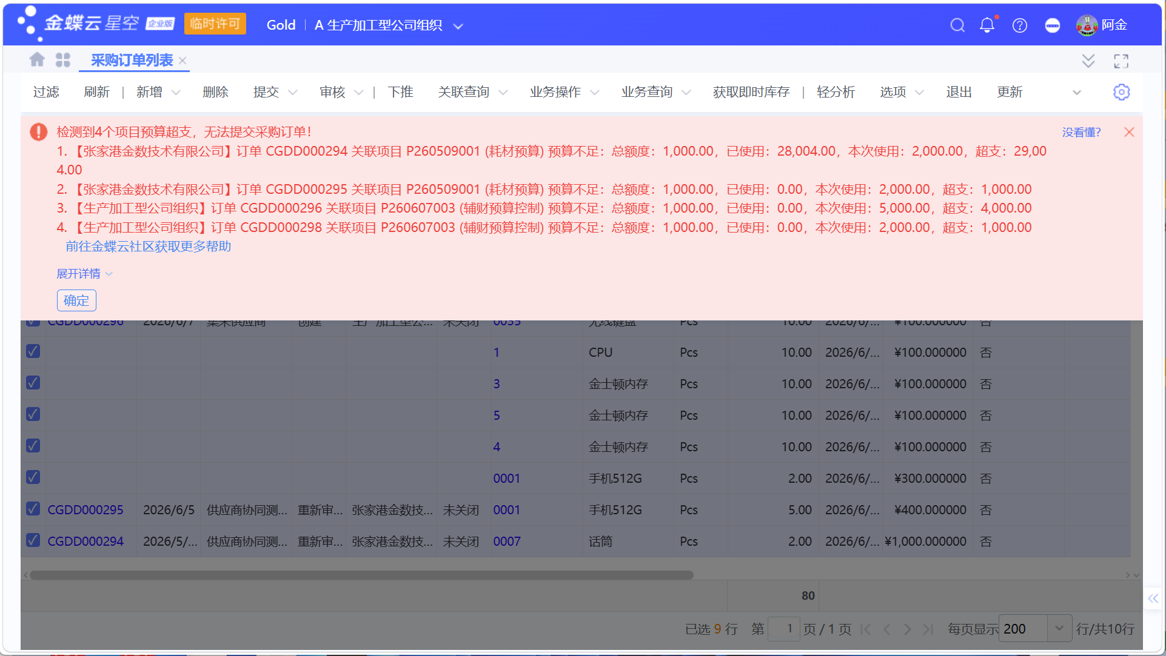Expand the toolbar overflow chevron
The image size is (1166, 656).
(1077, 93)
